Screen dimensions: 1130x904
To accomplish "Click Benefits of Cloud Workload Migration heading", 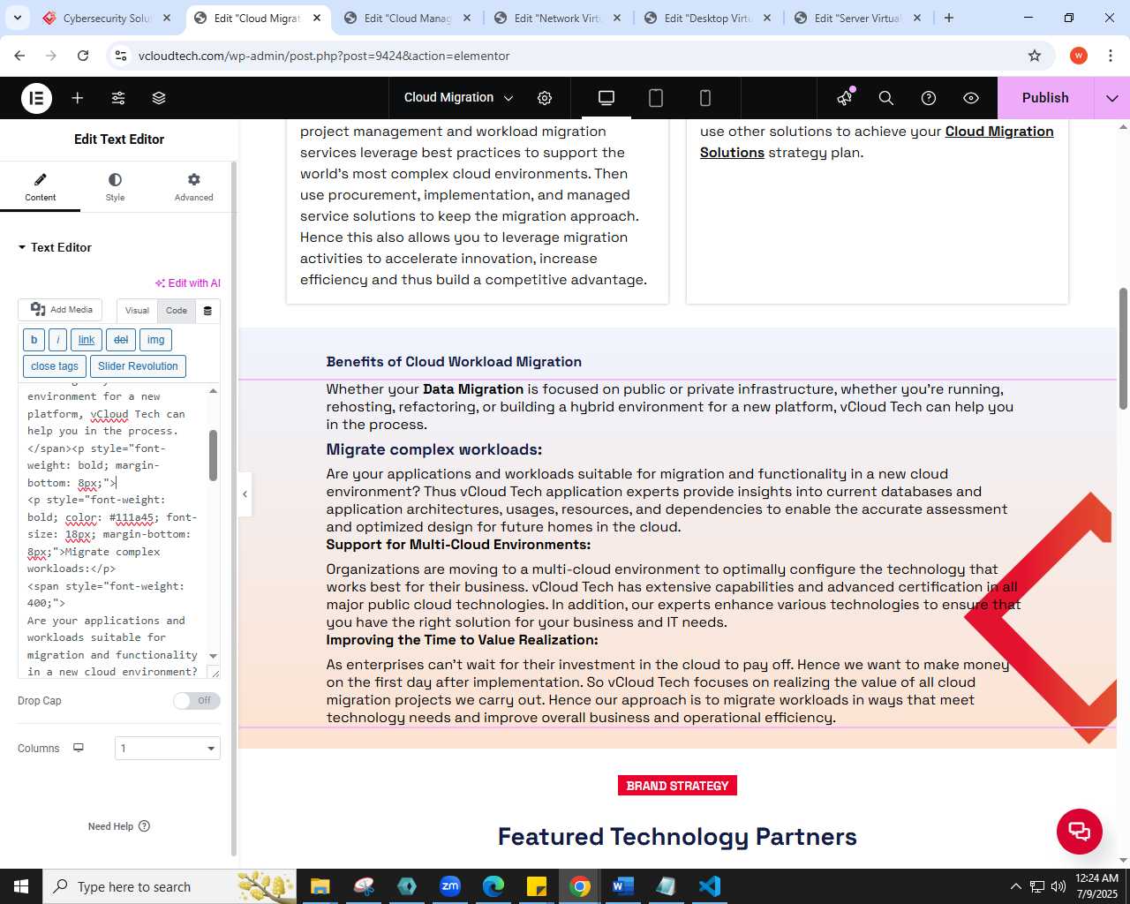I will coord(454,362).
